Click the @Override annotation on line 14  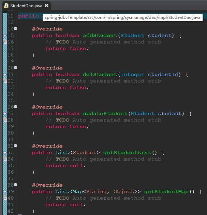coord(47,29)
